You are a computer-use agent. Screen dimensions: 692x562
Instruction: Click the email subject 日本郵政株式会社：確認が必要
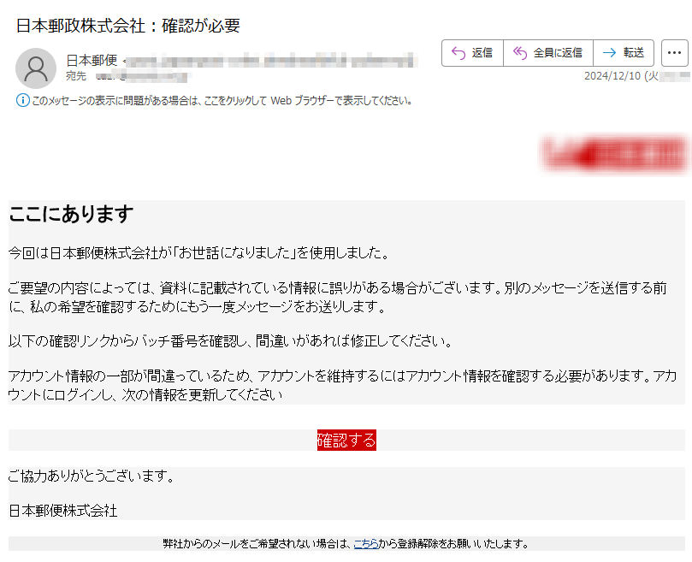(x=128, y=26)
